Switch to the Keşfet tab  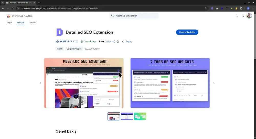pyautogui.click(x=9, y=23)
